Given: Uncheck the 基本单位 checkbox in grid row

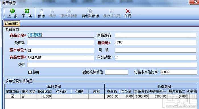Looking at the screenshot, I should pyautogui.click(x=13, y=96).
